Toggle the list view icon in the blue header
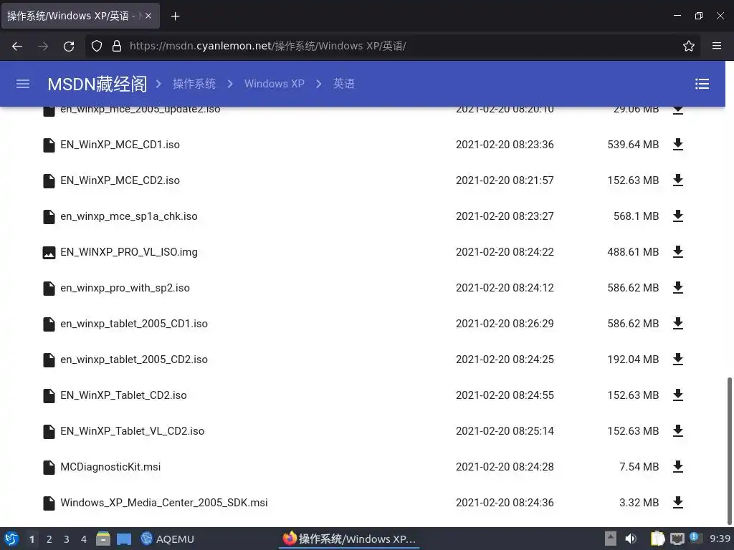The image size is (734, 550). point(702,84)
